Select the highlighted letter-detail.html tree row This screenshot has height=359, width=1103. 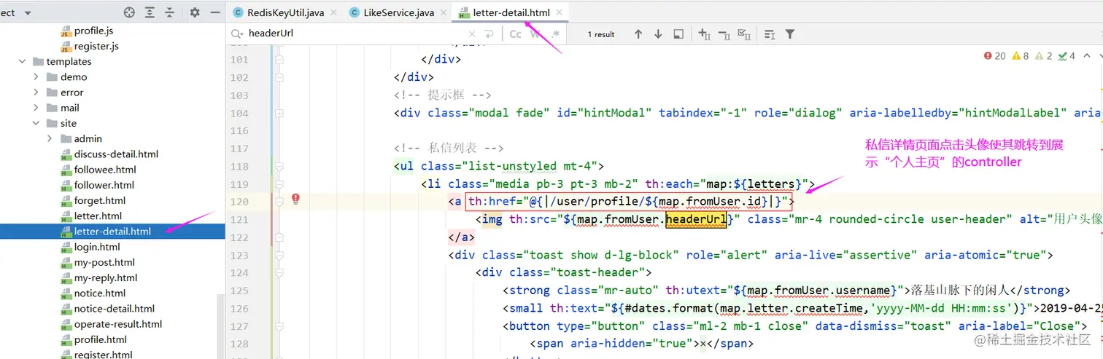tap(112, 232)
